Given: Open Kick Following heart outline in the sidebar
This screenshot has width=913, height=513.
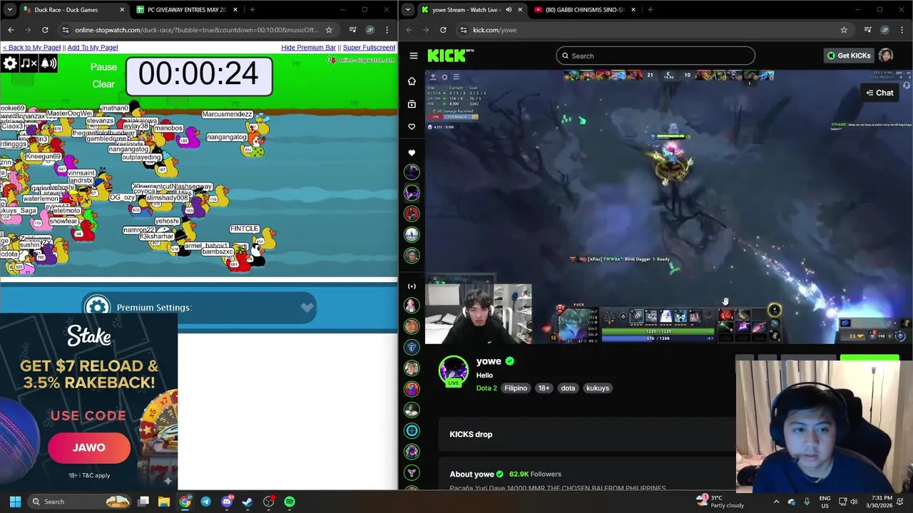Looking at the screenshot, I should click(x=412, y=127).
